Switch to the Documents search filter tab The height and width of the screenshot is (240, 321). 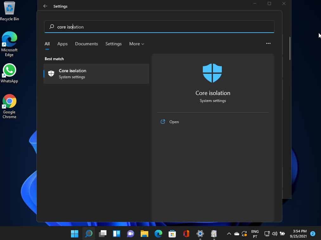coord(87,44)
